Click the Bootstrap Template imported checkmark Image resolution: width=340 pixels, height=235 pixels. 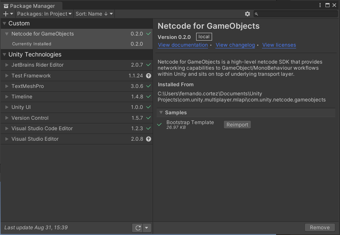[160, 124]
